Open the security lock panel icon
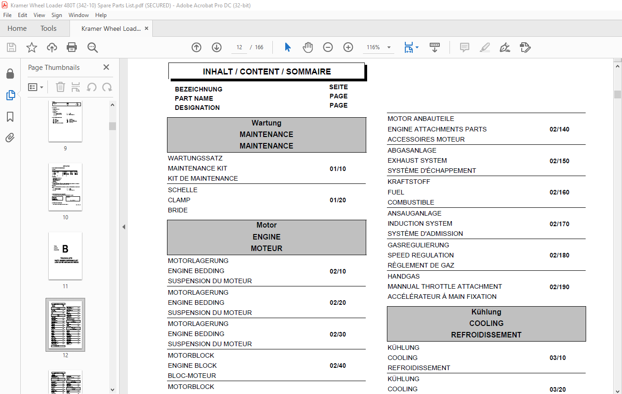622x394 pixels. tap(10, 74)
